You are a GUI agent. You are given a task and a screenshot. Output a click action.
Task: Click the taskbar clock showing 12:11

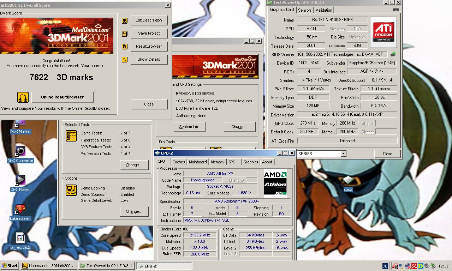pos(443,266)
